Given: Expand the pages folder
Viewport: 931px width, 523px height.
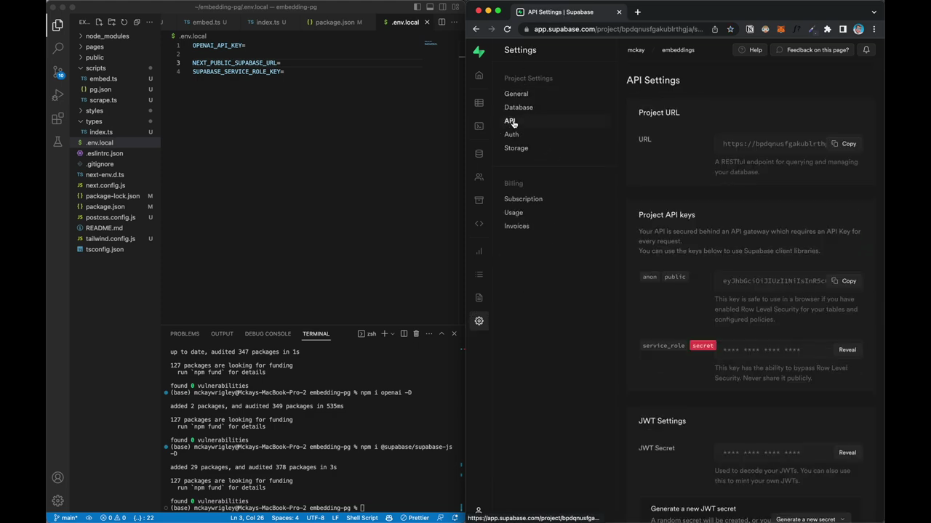Looking at the screenshot, I should coord(95,46).
